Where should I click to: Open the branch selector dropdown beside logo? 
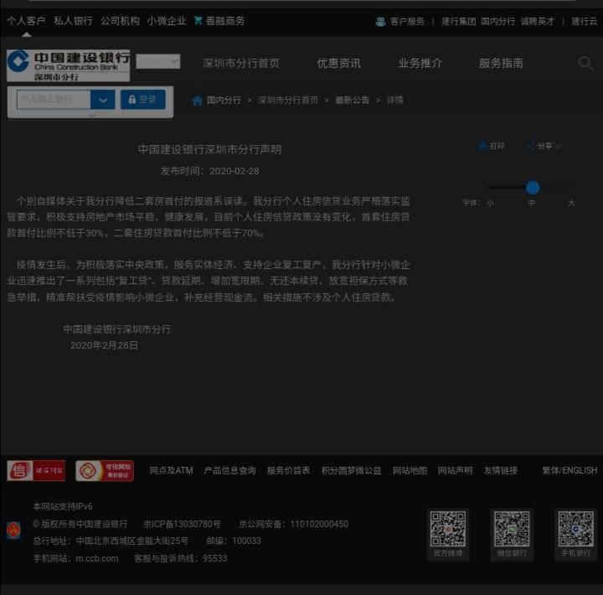point(158,61)
